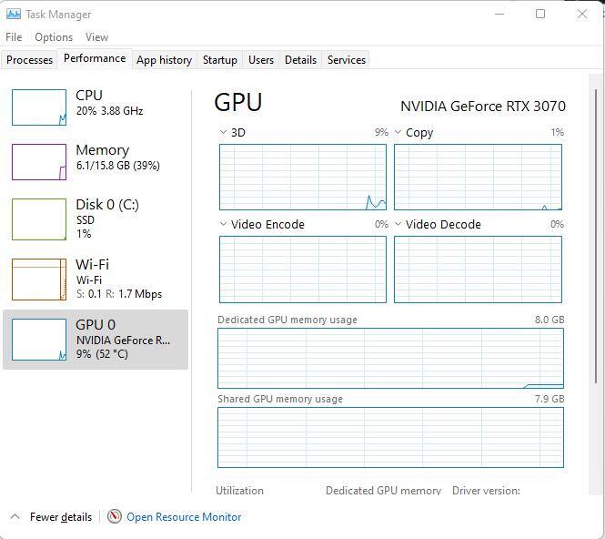The width and height of the screenshot is (605, 539).
Task: Click the Dedicated GPU memory usage graph
Action: tap(390, 358)
